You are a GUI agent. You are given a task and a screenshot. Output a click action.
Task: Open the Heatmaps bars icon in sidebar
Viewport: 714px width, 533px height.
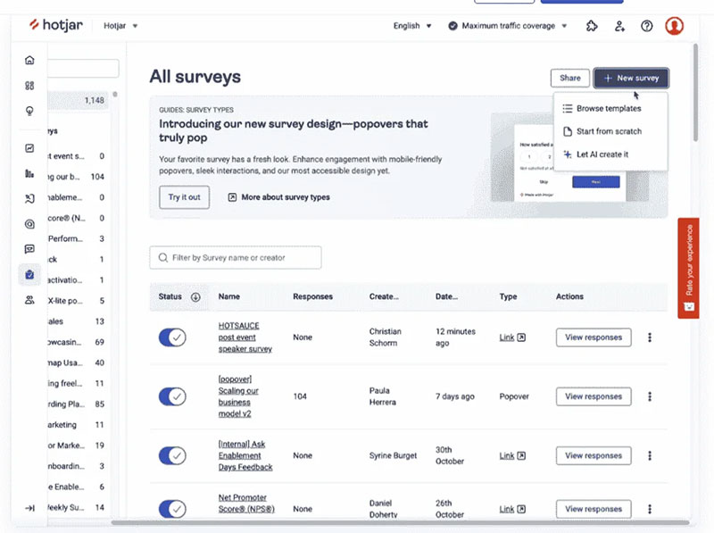tap(29, 173)
